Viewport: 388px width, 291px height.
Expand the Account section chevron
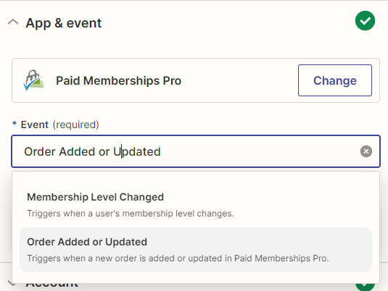click(x=12, y=283)
